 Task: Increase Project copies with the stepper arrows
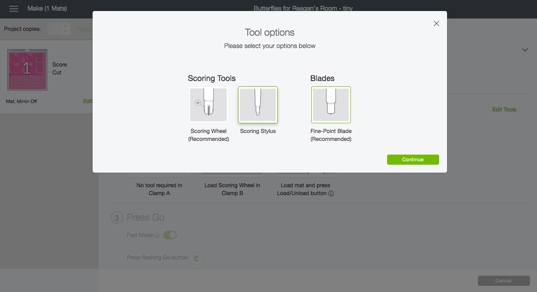click(x=66, y=26)
